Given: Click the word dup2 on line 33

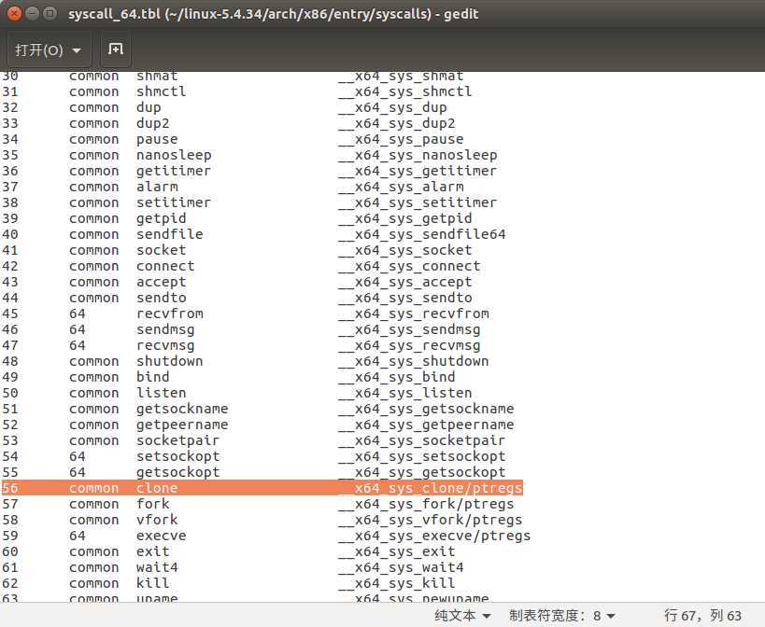Looking at the screenshot, I should coord(152,123).
